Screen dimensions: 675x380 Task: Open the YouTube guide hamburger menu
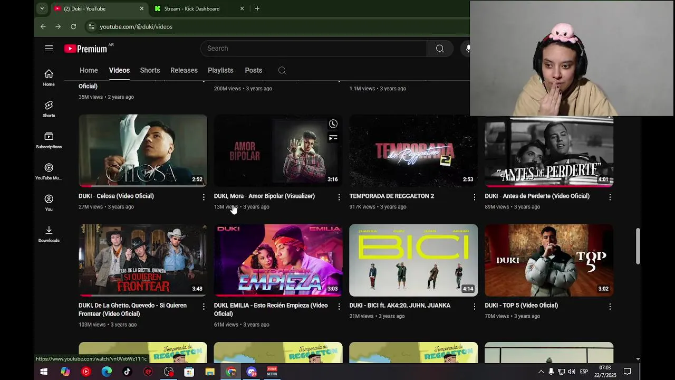click(x=49, y=49)
